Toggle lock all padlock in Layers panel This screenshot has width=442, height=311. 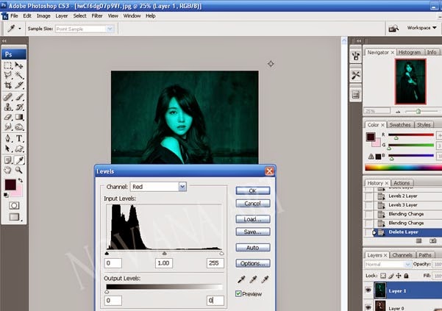click(x=406, y=276)
